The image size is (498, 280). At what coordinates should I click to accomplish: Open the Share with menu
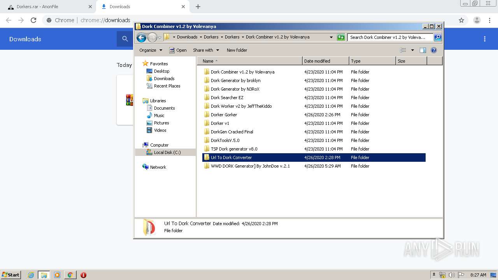[206, 50]
